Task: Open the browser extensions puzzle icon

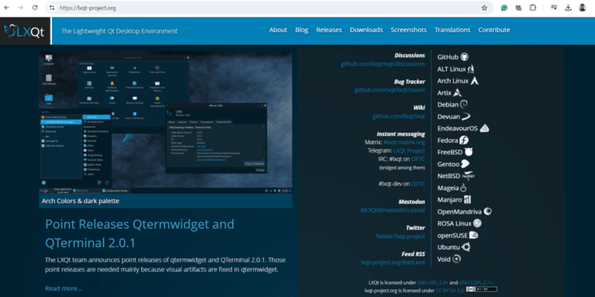Action: (x=533, y=8)
